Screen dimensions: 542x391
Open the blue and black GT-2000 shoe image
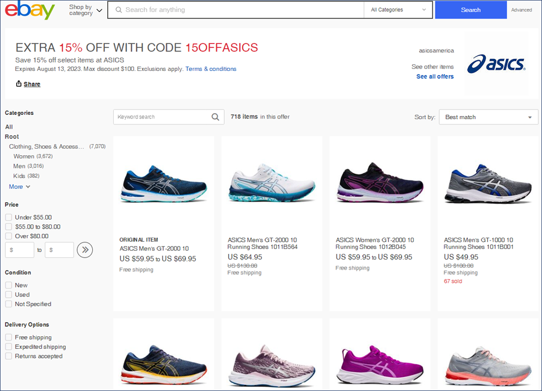tap(164, 183)
